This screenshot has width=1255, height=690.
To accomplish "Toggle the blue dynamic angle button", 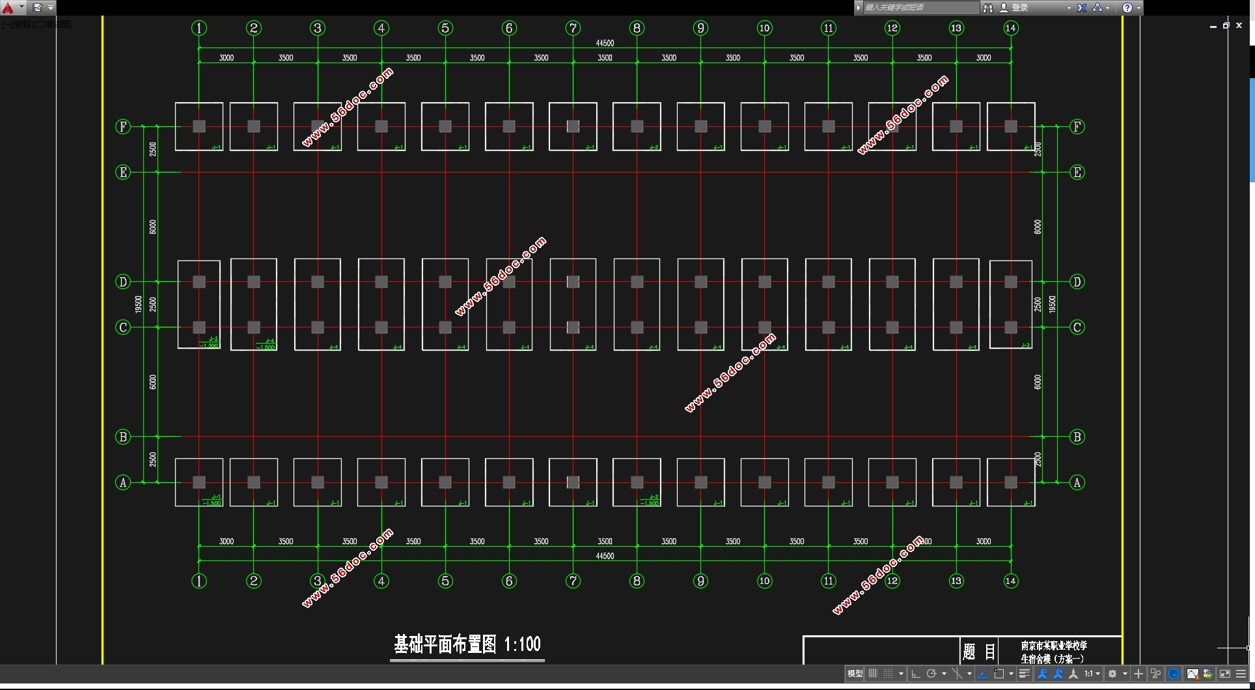I will 983,674.
